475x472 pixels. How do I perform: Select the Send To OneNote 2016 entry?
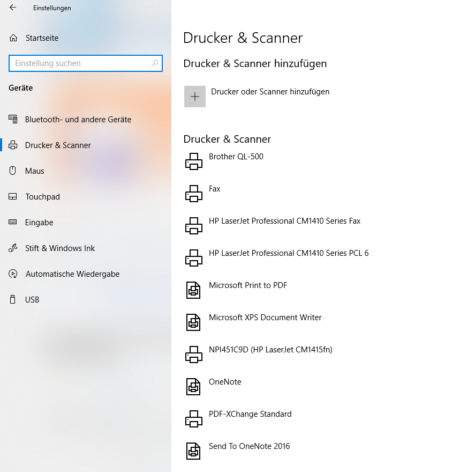coord(249,446)
